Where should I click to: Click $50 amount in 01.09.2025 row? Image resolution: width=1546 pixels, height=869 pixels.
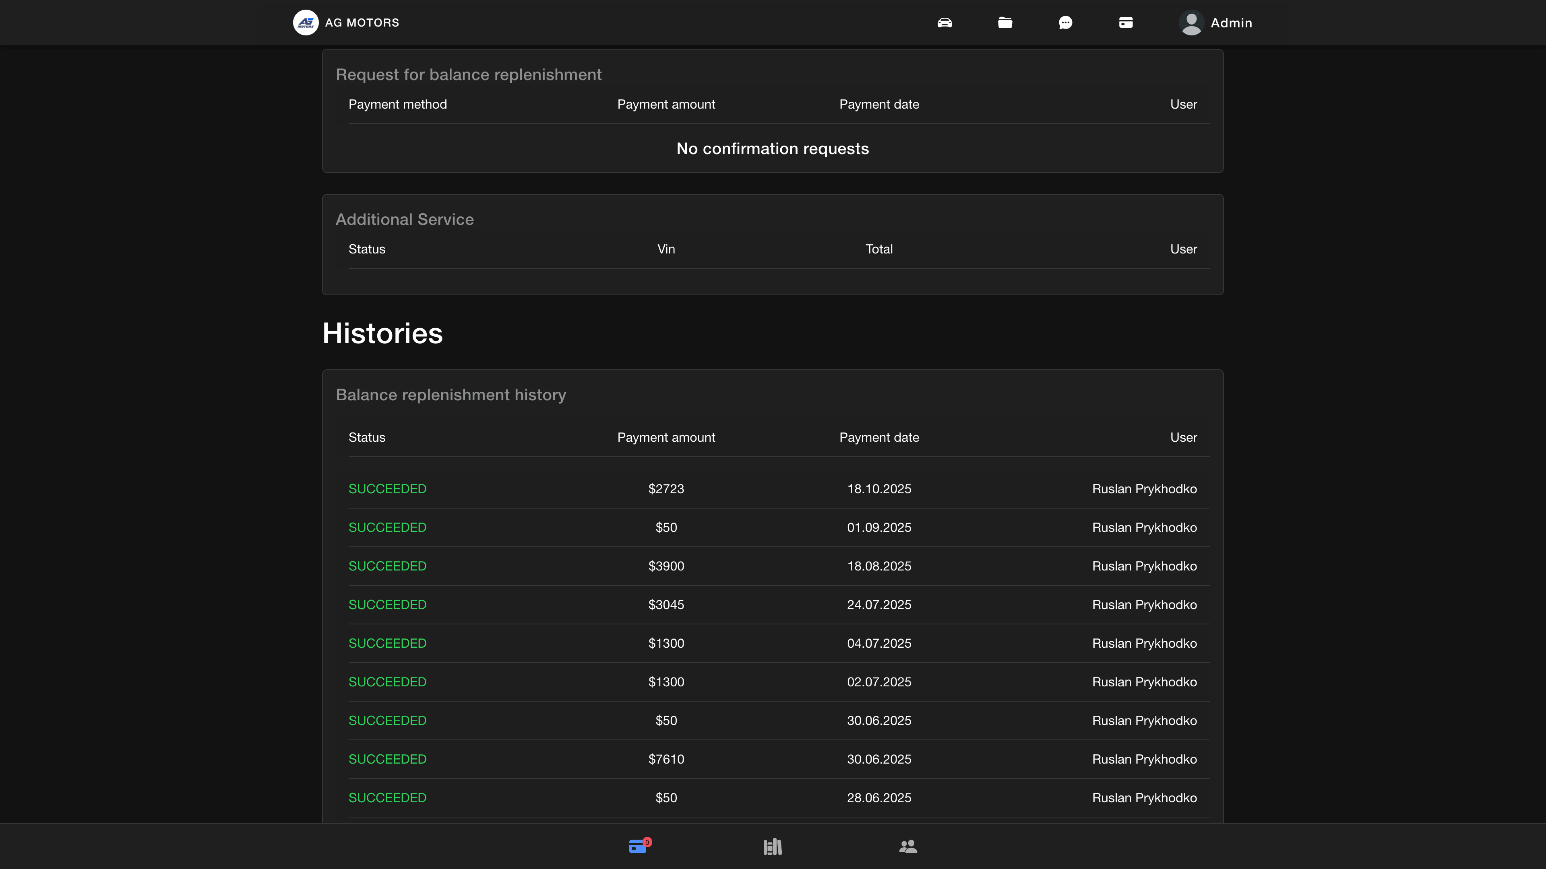(666, 527)
